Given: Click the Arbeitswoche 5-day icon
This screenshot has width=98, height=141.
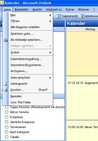Looking at the screenshot, I should 82,16.
